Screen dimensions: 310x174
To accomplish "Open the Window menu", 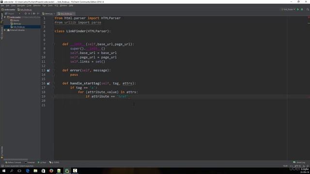I will [63, 5].
